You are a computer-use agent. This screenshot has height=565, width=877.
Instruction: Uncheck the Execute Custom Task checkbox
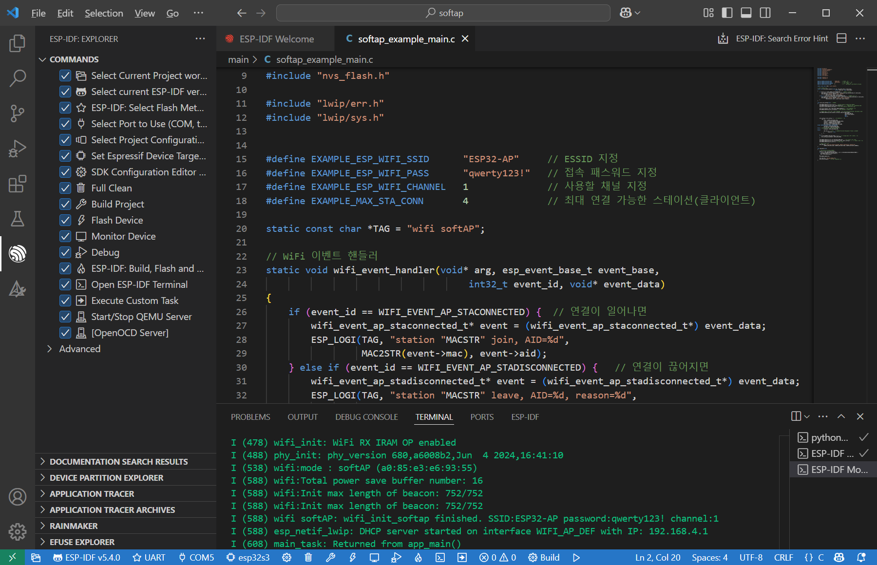click(65, 301)
